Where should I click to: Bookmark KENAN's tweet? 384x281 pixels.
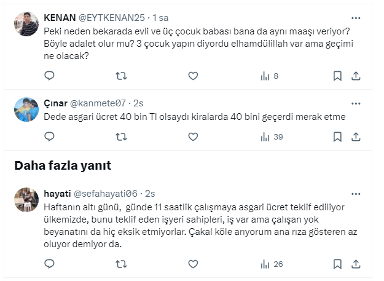(x=337, y=76)
